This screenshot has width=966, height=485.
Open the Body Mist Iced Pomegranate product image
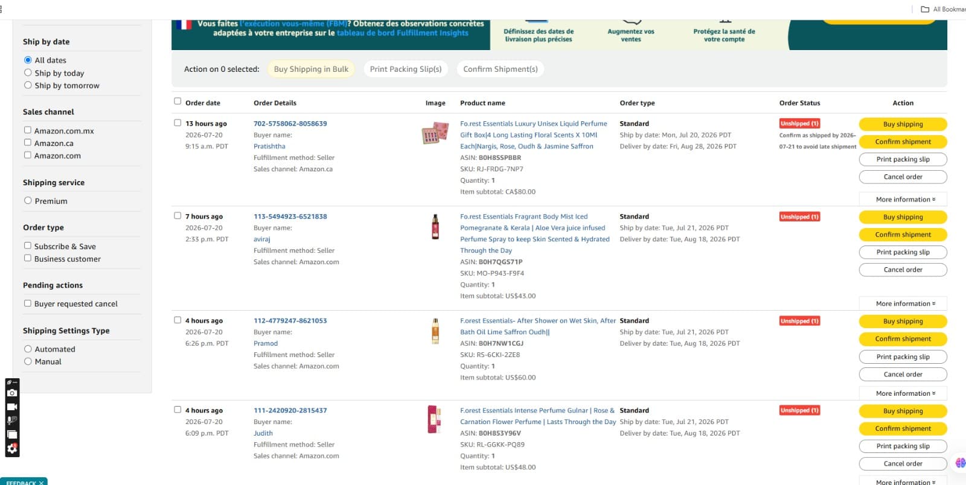435,227
